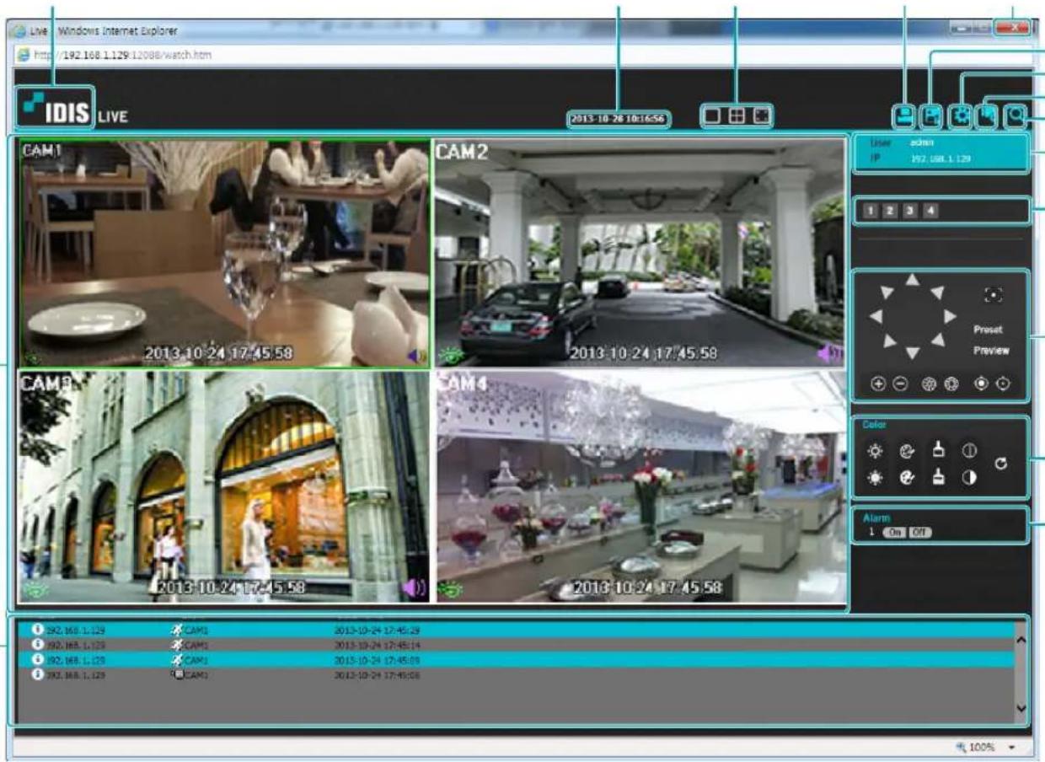This screenshot has width=1045, height=762.
Task: Click the bracketed dot icon above Preset
Action: [x=994, y=296]
